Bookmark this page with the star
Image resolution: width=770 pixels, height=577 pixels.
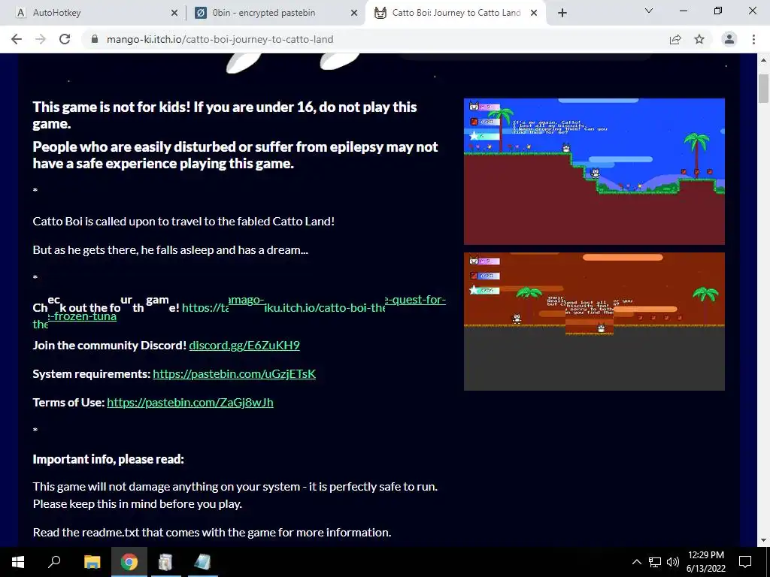(699, 39)
